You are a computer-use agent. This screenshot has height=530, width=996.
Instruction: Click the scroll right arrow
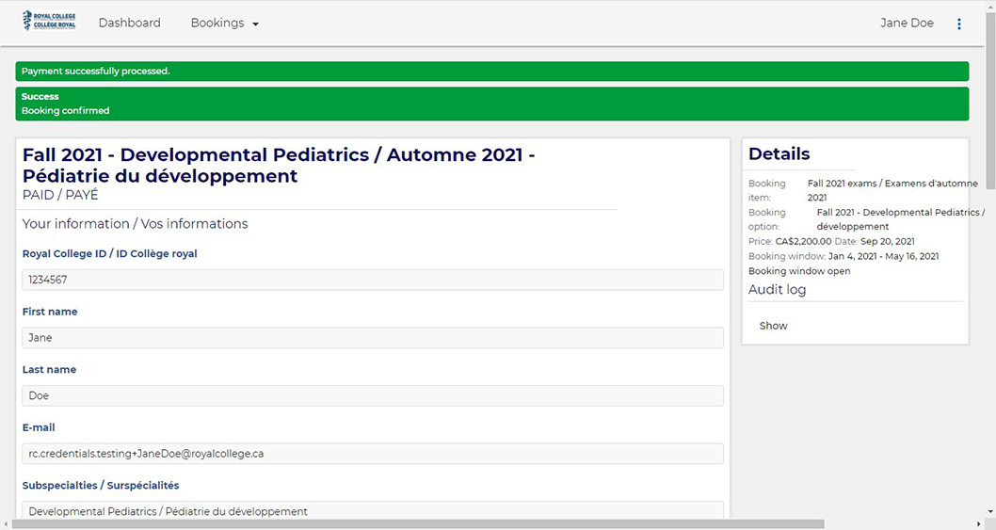click(x=979, y=524)
